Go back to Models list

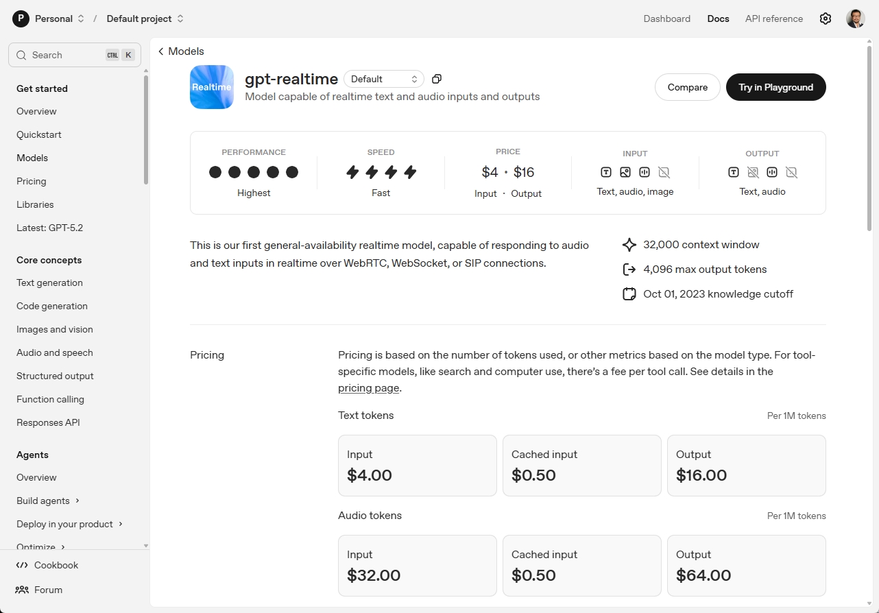point(181,51)
